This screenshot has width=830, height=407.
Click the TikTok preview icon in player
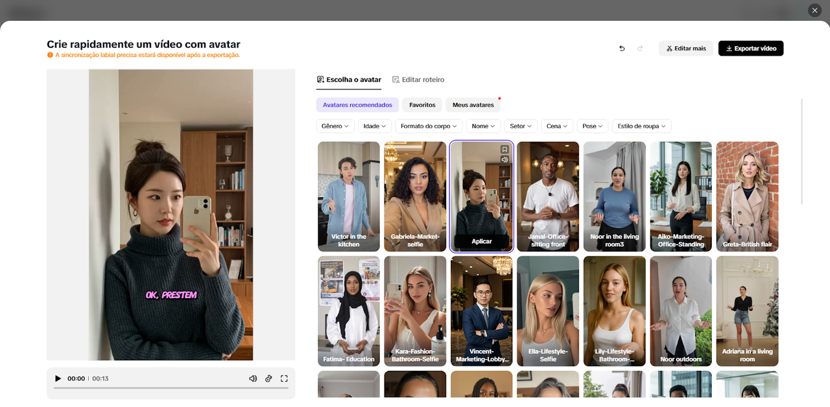268,378
